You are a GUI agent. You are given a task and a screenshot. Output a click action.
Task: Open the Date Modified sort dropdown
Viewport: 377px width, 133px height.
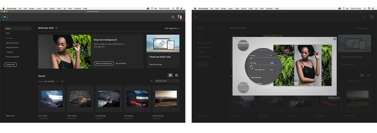click(51, 81)
